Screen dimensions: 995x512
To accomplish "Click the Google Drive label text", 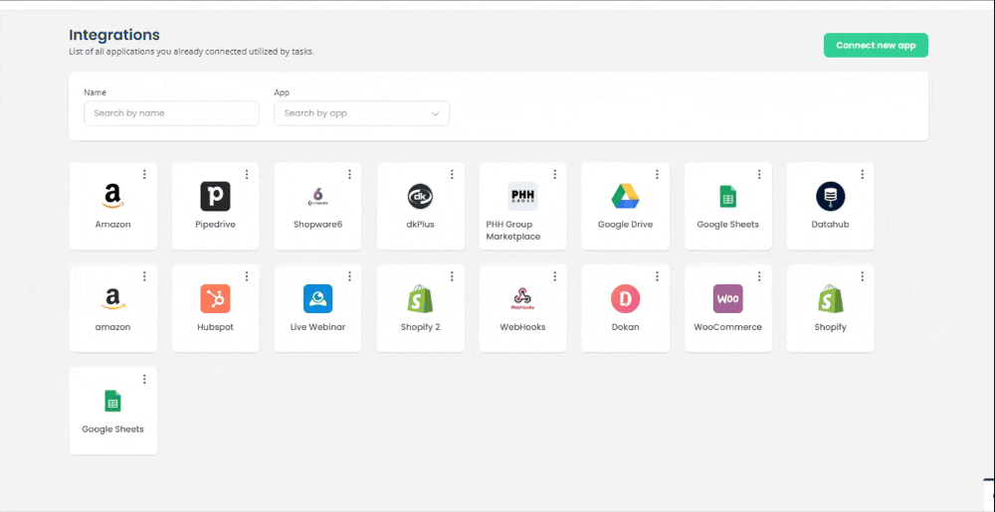I will coord(625,225).
